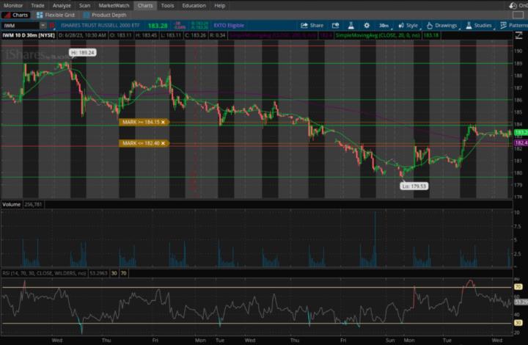The image size is (528, 345).
Task: Click the purple SimpleMovingAvg 200 study label
Action: pyautogui.click(x=273, y=35)
